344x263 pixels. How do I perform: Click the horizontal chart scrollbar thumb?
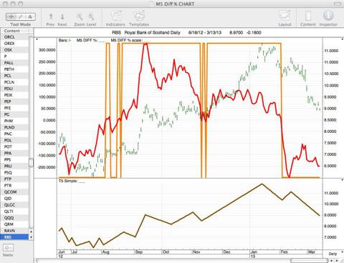309,261
